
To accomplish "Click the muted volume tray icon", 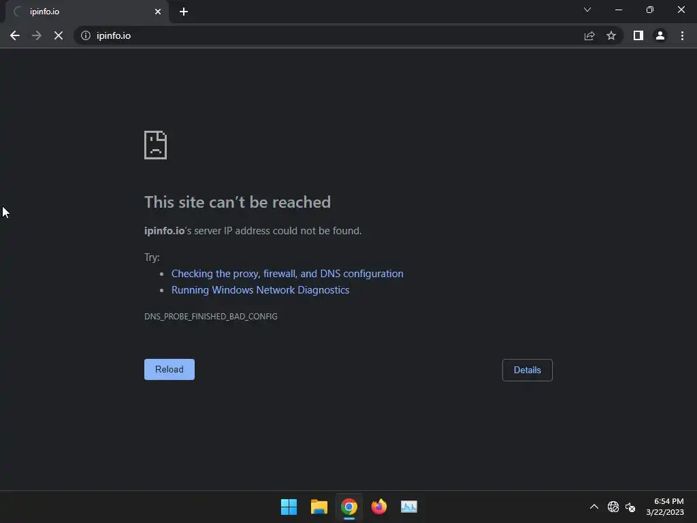I will [630, 507].
